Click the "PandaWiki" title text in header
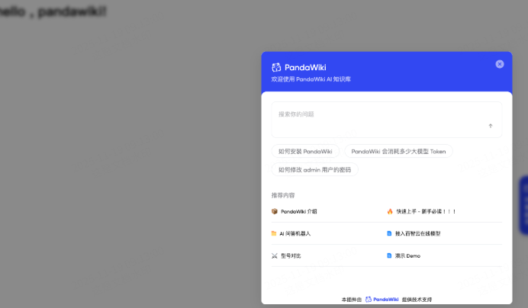 point(305,67)
